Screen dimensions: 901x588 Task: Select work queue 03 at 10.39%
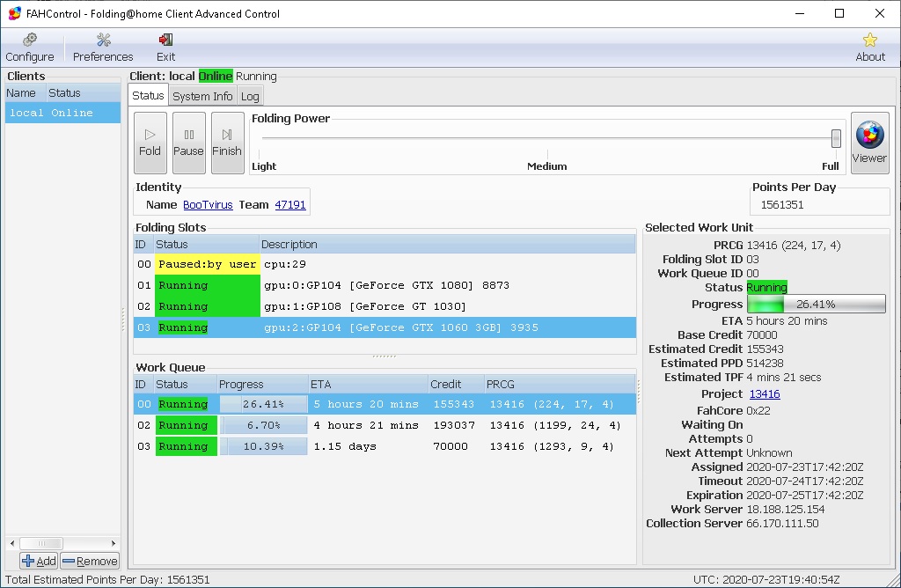[x=385, y=446]
